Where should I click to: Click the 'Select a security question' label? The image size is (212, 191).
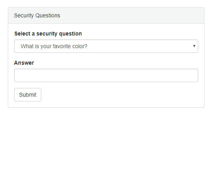[x=48, y=34]
